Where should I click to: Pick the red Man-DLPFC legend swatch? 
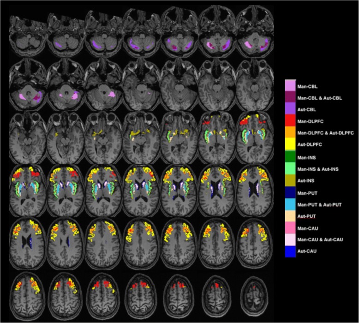[x=290, y=120]
